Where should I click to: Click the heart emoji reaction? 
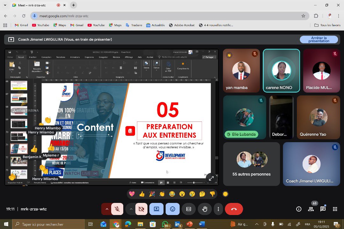coord(132,194)
